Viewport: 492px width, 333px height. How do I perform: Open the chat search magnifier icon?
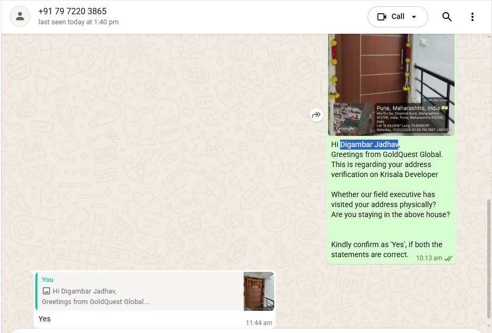447,17
